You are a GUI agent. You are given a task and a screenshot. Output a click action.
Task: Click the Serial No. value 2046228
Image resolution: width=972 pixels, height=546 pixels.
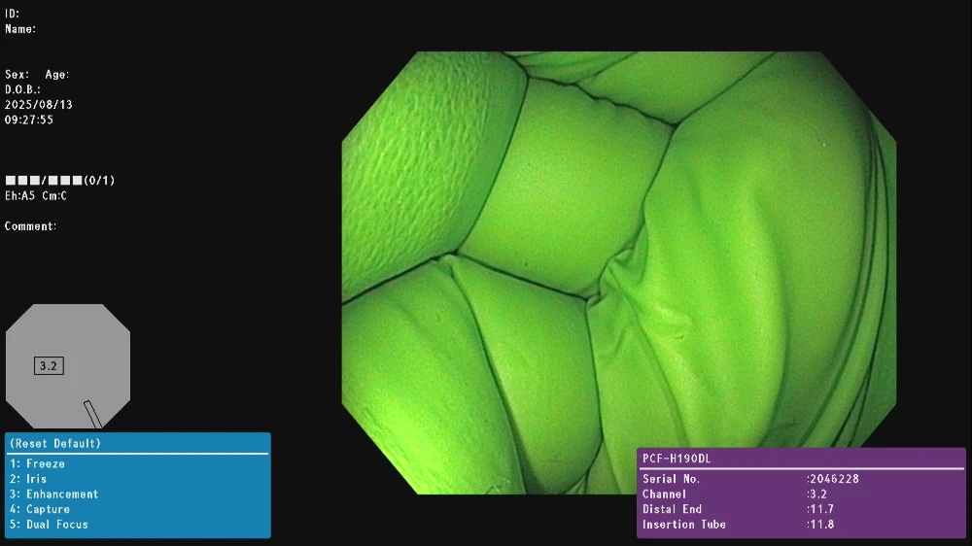click(x=835, y=479)
